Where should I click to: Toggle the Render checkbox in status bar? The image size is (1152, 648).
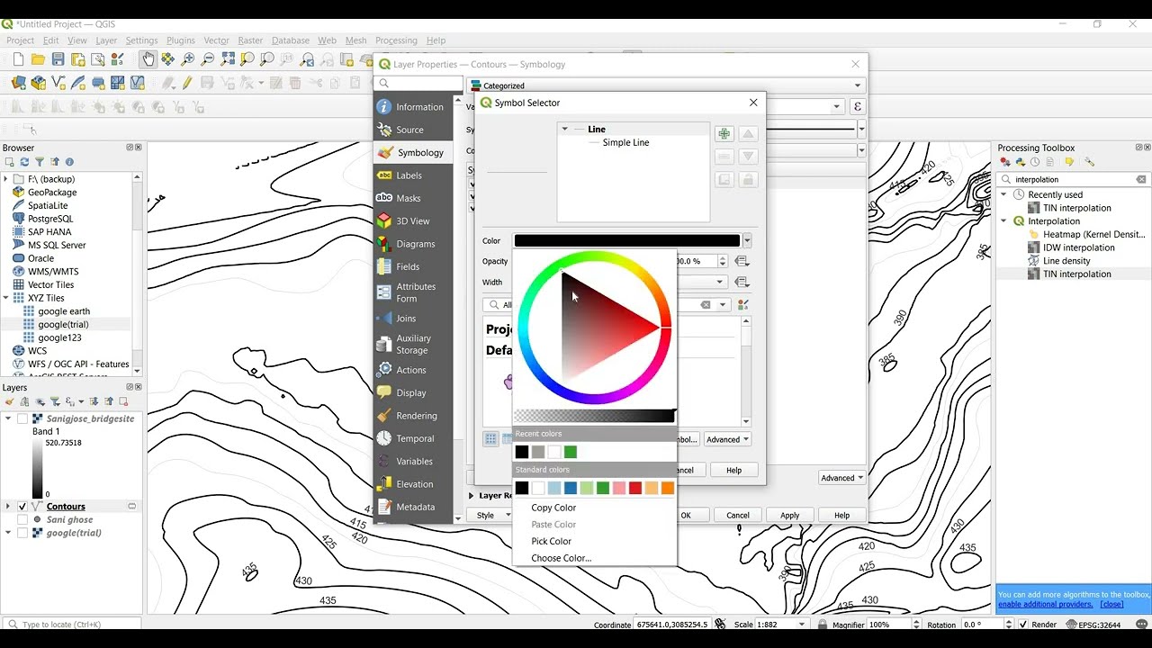click(x=1024, y=625)
